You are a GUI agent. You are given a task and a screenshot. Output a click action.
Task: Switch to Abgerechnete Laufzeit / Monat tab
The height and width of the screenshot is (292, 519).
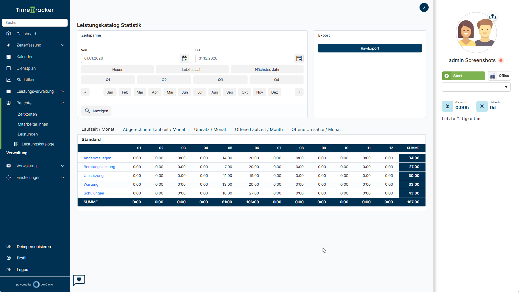tap(154, 130)
